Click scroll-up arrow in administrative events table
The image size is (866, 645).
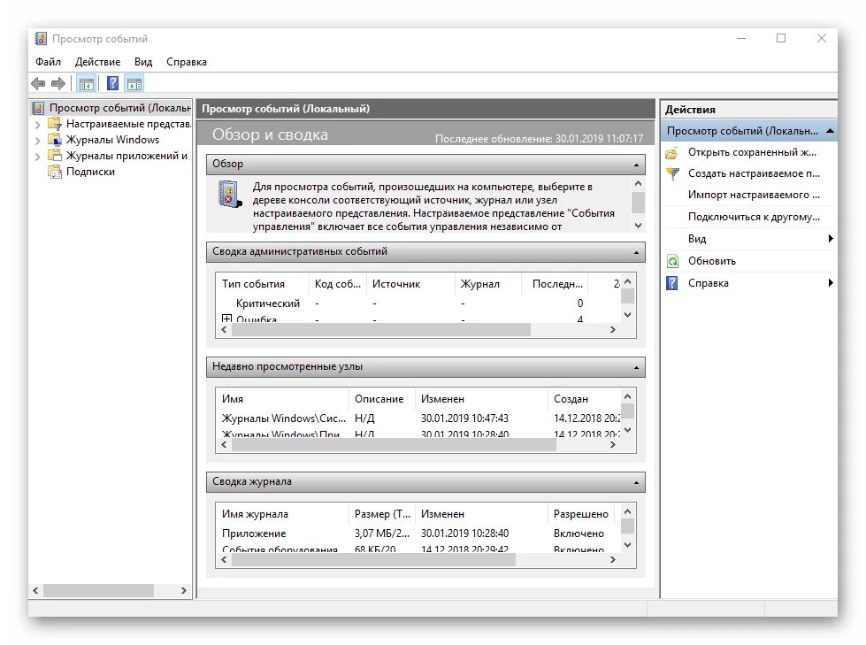pyautogui.click(x=627, y=281)
